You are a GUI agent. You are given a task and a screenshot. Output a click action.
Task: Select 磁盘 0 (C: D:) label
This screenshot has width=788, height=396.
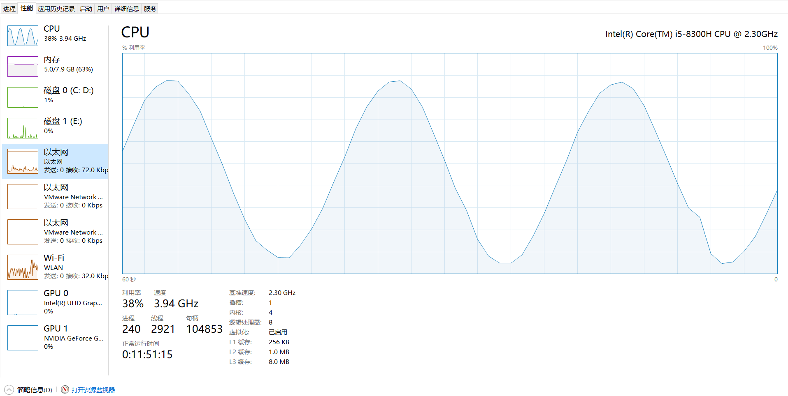pos(69,90)
